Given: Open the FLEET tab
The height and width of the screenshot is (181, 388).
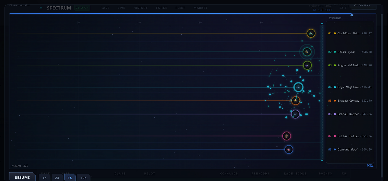Looking at the screenshot, I should point(180,8).
